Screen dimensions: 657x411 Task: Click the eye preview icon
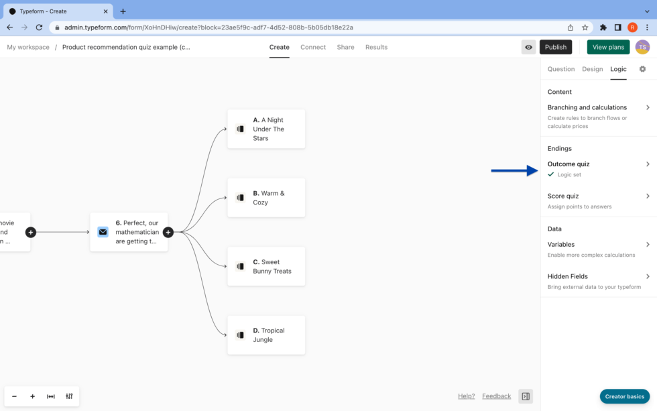click(529, 47)
